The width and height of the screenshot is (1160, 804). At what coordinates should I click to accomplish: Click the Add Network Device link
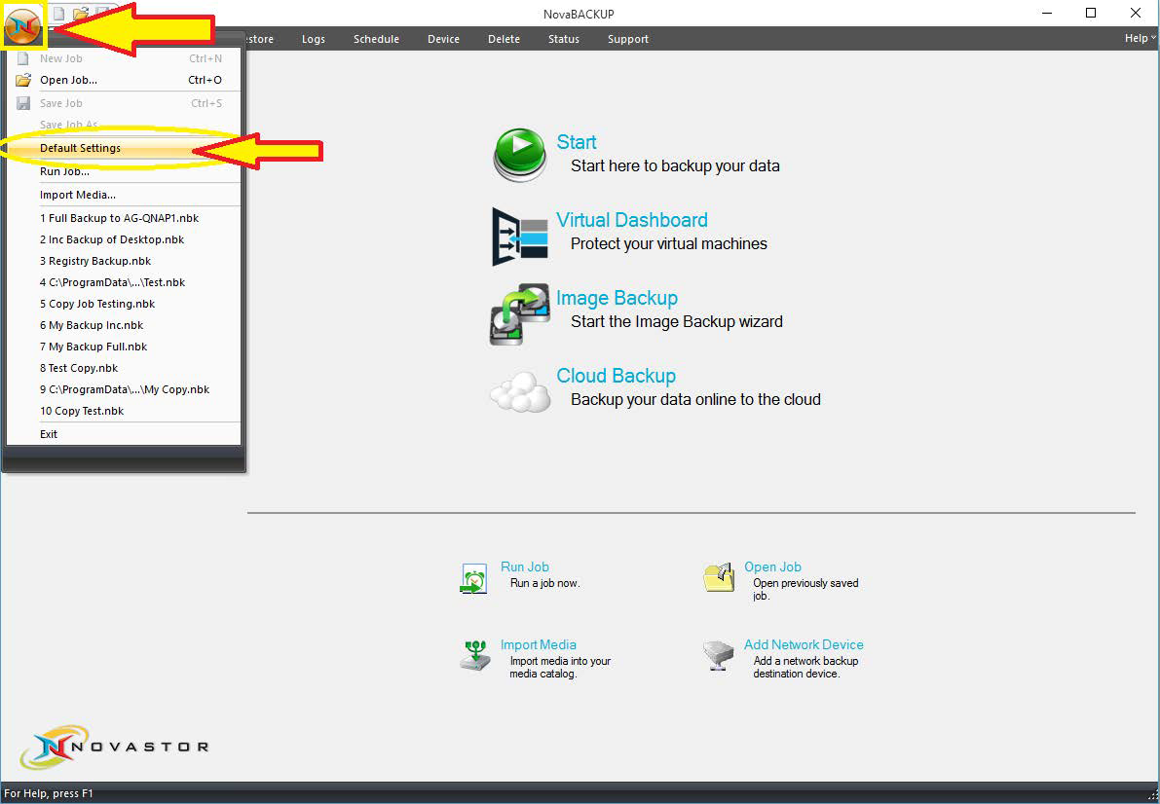804,645
